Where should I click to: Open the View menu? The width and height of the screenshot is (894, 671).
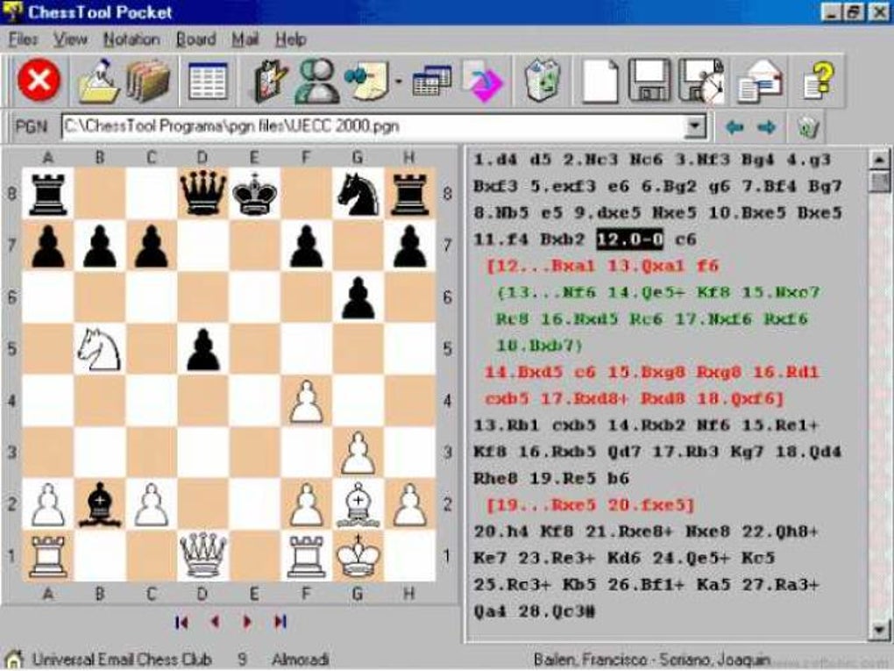coord(70,39)
